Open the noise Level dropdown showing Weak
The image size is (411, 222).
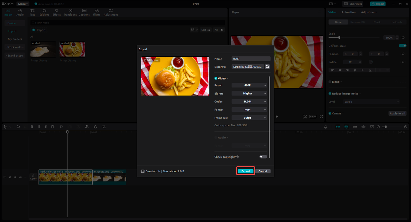pyautogui.click(x=372, y=102)
